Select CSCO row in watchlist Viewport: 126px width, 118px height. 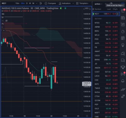click(106, 56)
